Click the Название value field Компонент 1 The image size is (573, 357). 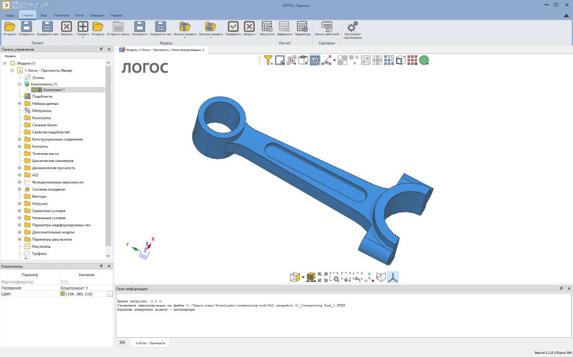(x=86, y=288)
